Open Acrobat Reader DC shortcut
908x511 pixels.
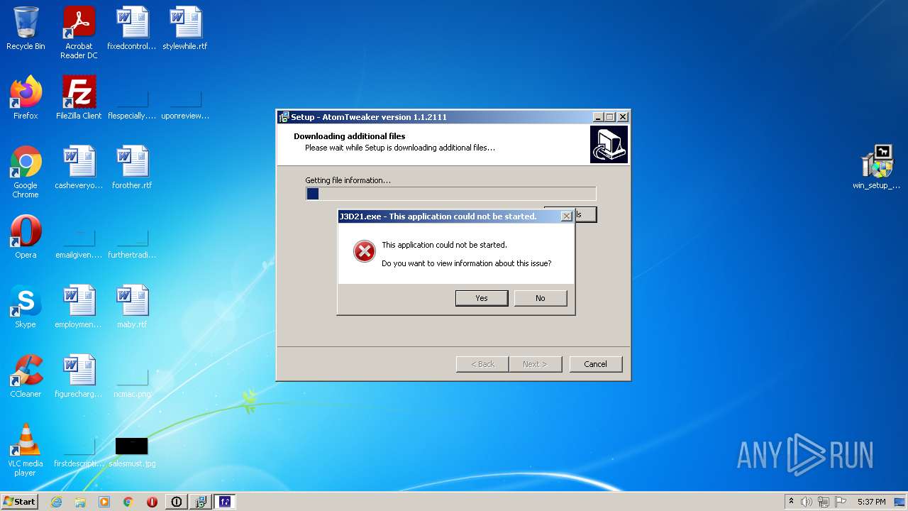point(79,33)
